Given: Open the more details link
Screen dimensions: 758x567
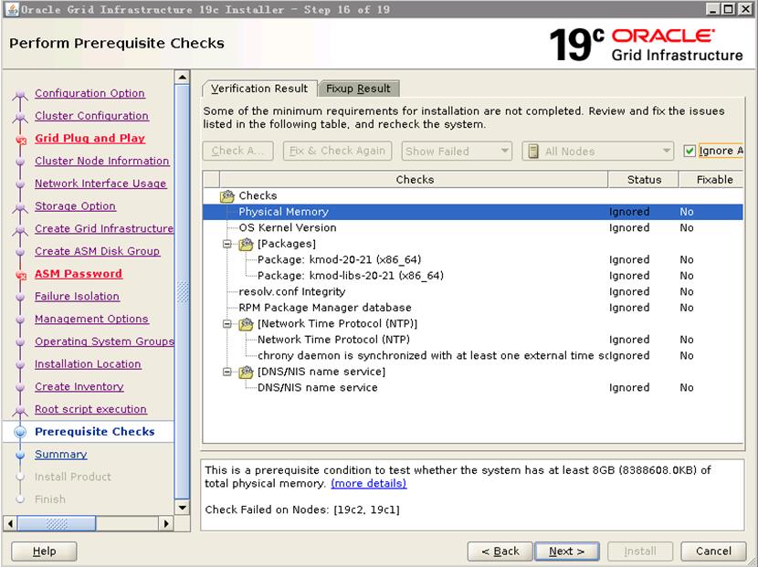Looking at the screenshot, I should (x=368, y=483).
